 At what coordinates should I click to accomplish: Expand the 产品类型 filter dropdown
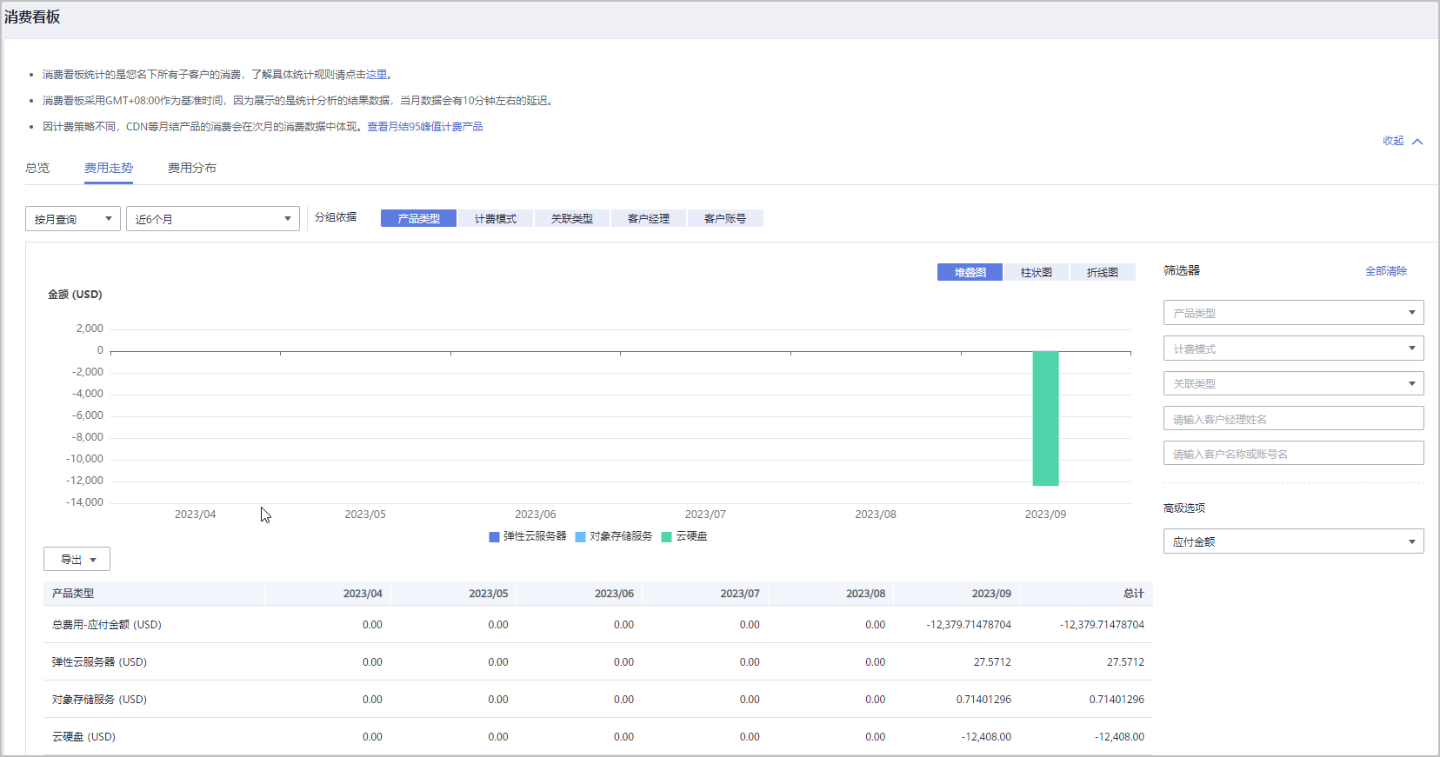click(x=1293, y=313)
